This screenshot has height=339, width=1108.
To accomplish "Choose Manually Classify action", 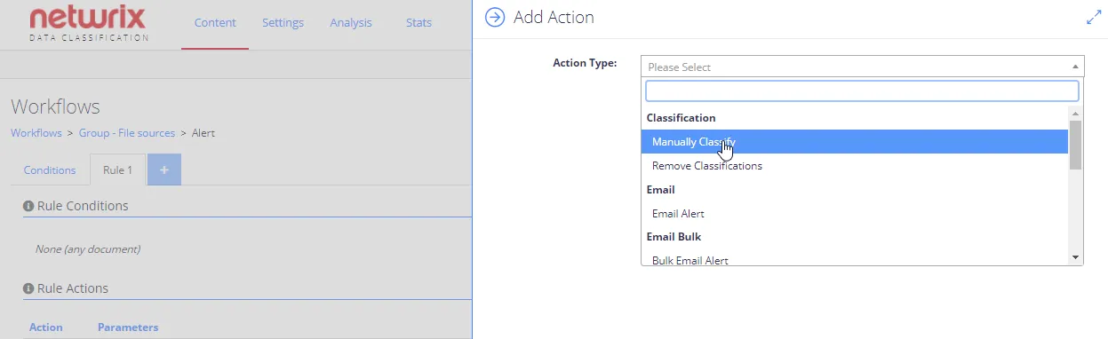I will pyautogui.click(x=855, y=142).
